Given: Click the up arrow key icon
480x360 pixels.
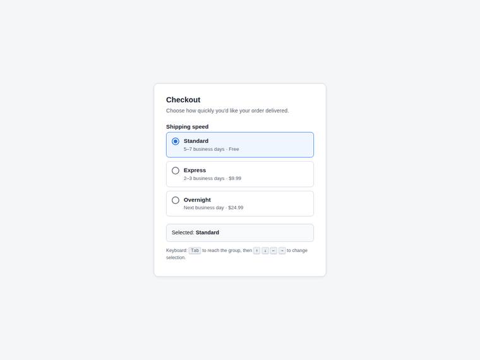Looking at the screenshot, I should pos(256,250).
